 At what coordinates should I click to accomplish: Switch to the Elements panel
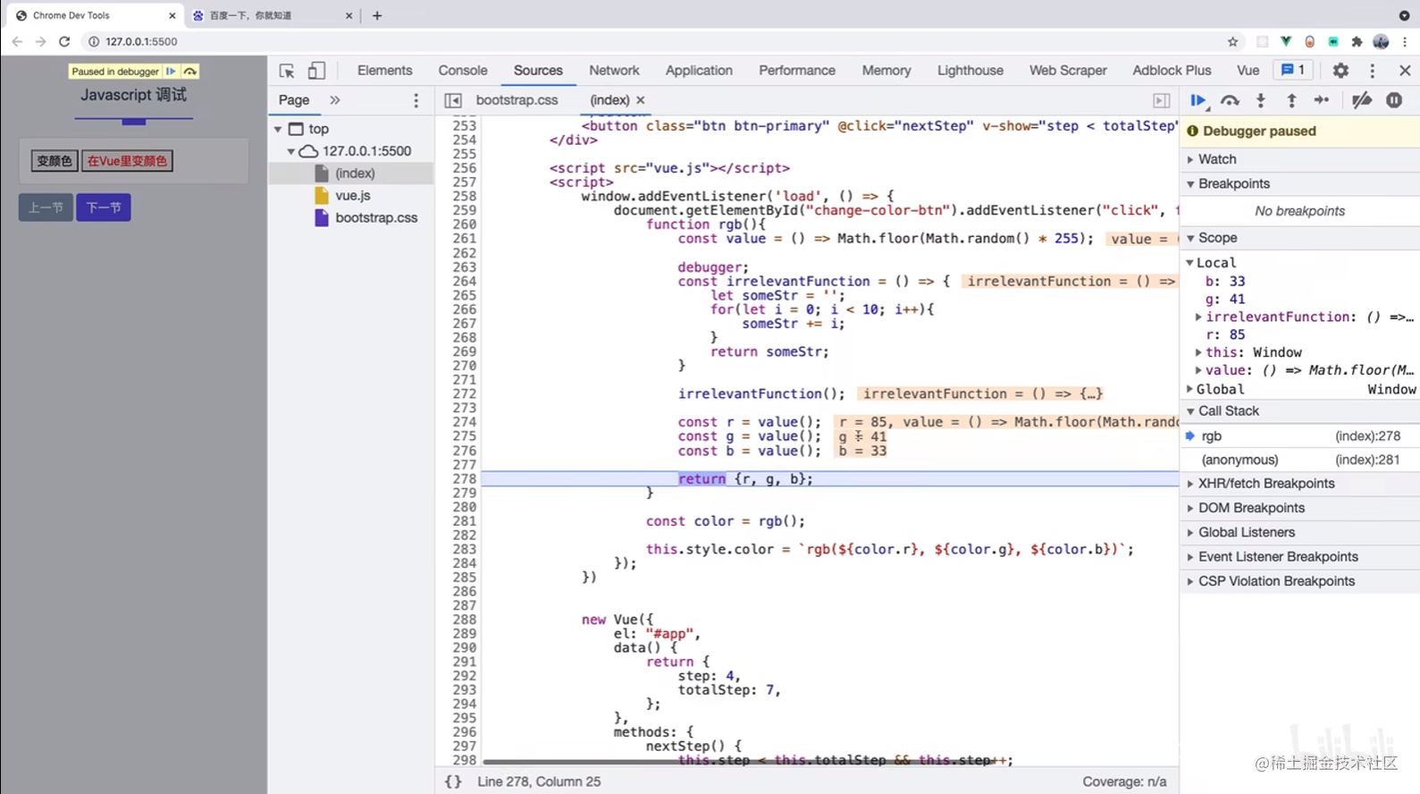[x=384, y=71]
